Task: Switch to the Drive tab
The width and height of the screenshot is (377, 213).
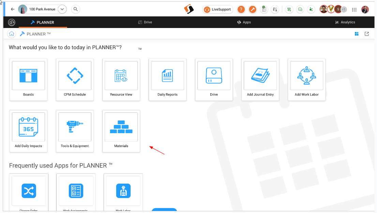Action: tap(145, 22)
